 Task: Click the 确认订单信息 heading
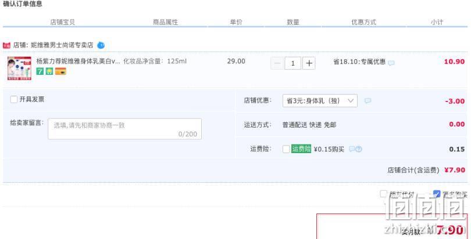[22, 4]
